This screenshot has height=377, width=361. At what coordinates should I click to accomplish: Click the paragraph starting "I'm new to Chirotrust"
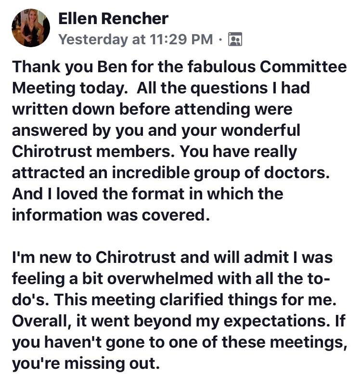180,310
